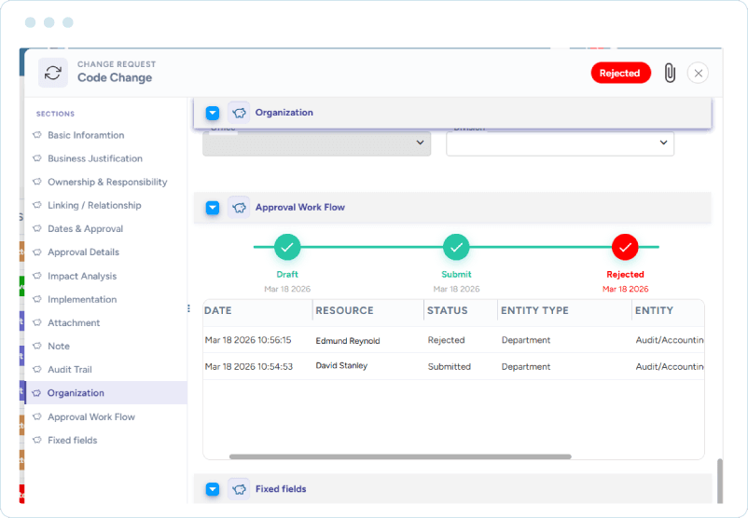Click the RESOURCE column header

pos(344,310)
